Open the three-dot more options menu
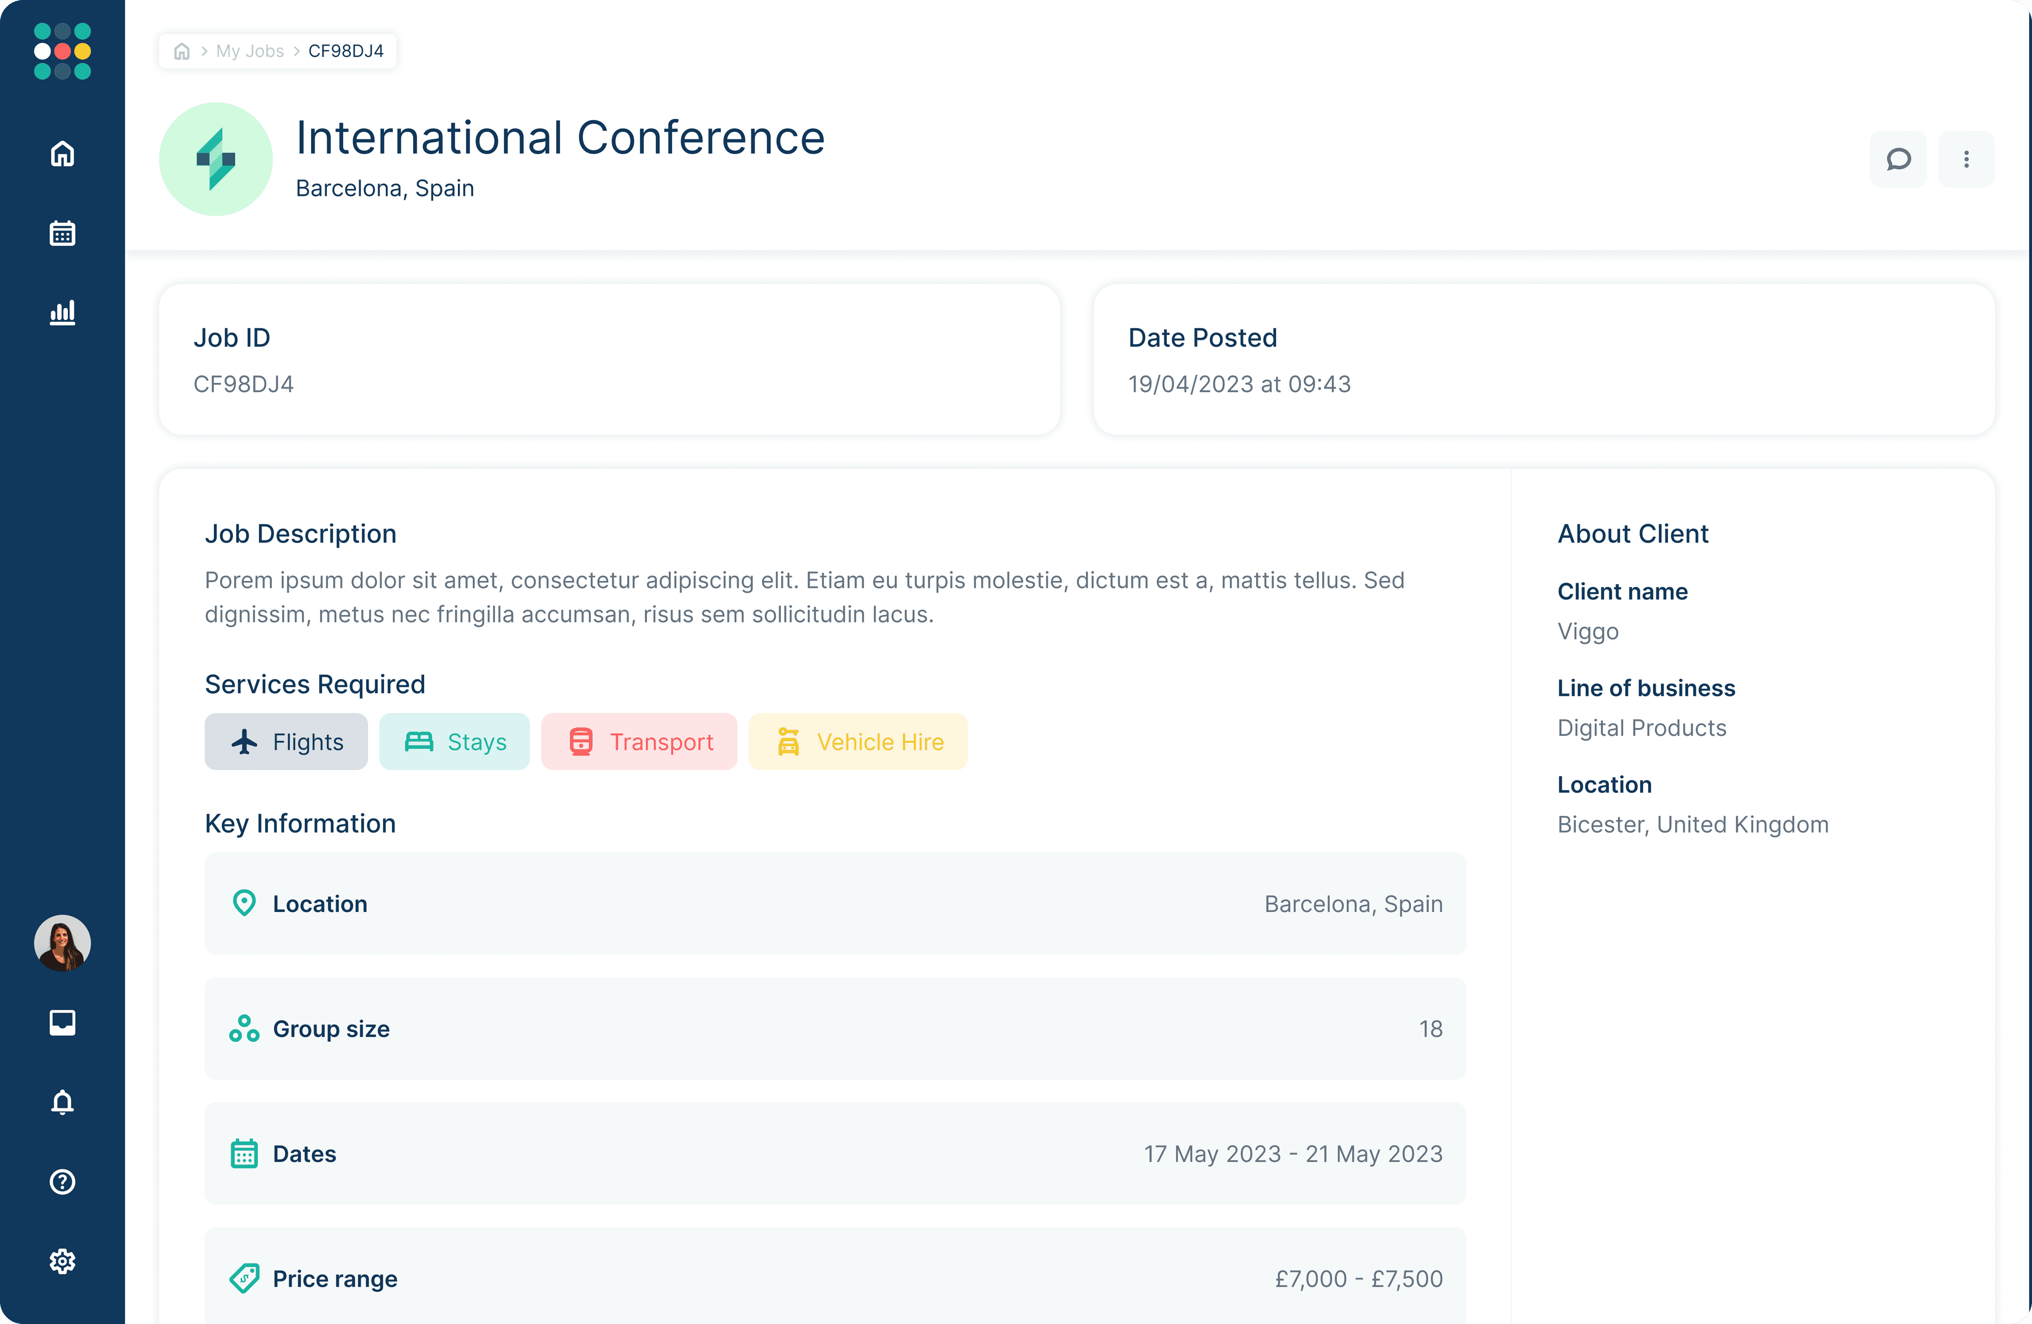Image resolution: width=2032 pixels, height=1324 pixels. coord(1966,159)
